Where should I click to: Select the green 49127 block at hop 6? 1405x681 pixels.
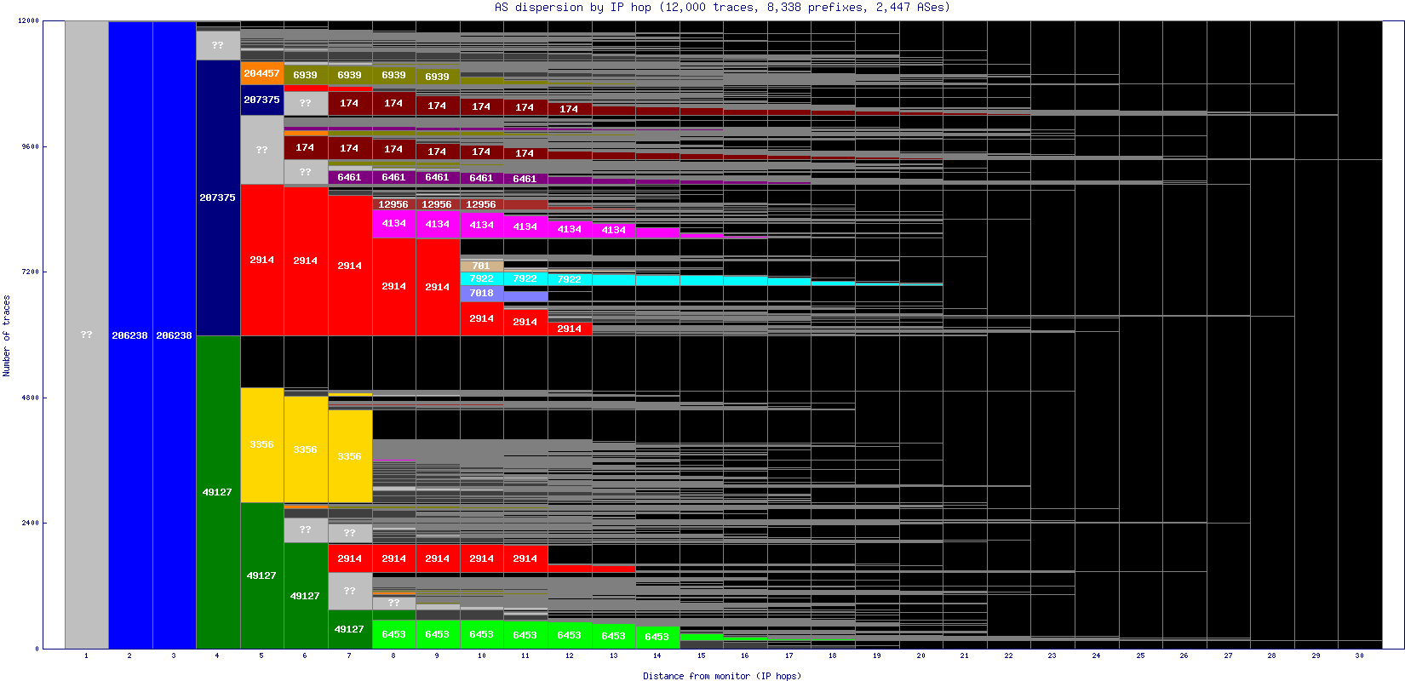point(306,595)
